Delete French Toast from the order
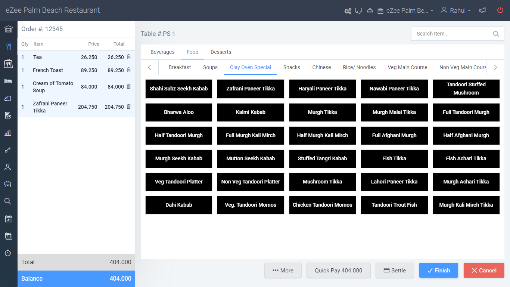This screenshot has height=287, width=510. (129, 70)
